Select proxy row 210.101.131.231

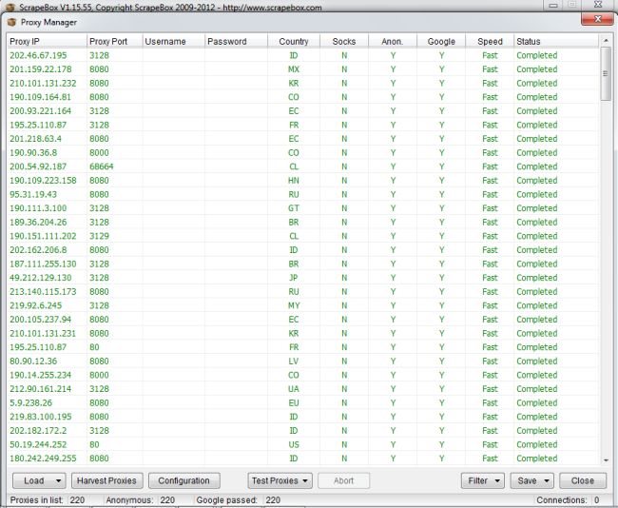point(303,333)
